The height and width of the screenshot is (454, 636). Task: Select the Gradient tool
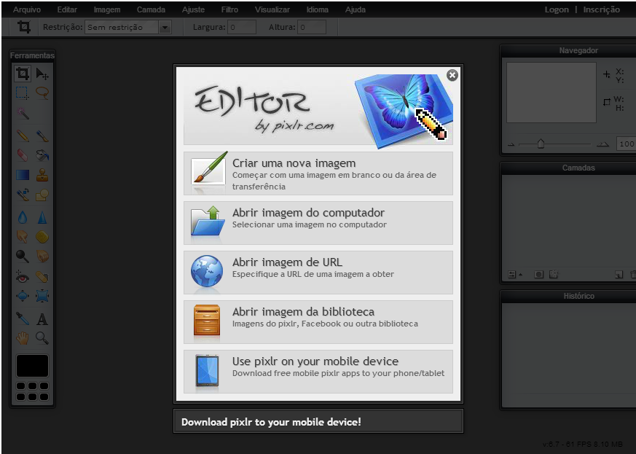(x=23, y=174)
